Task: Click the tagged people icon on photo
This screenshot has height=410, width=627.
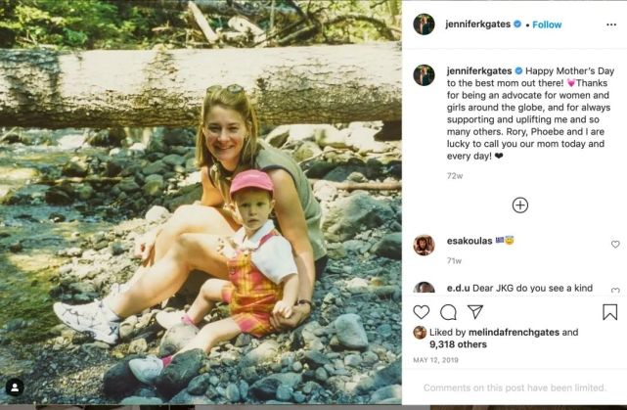Action: 15,387
